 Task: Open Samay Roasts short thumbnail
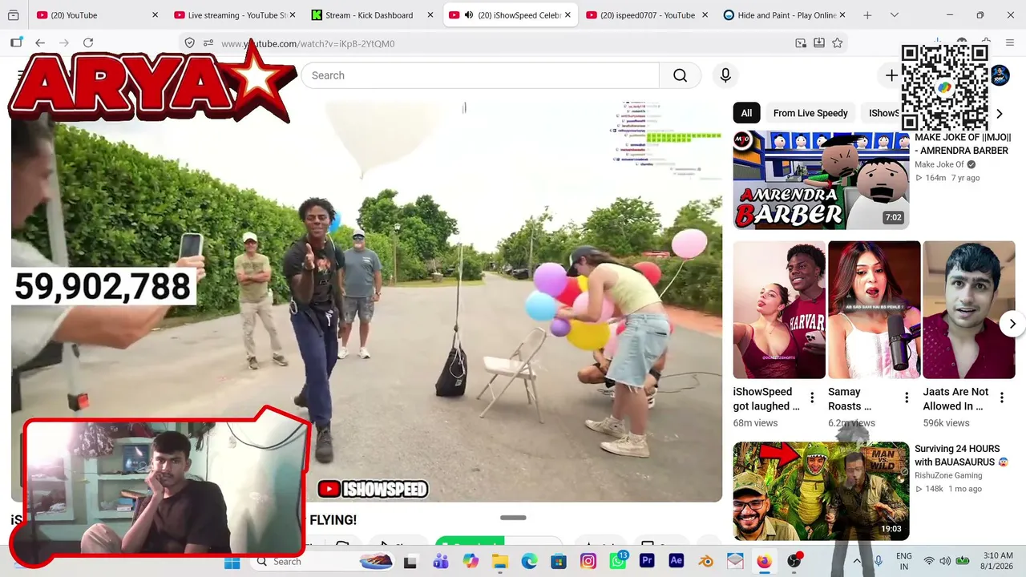874,309
